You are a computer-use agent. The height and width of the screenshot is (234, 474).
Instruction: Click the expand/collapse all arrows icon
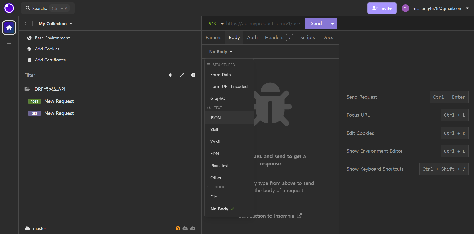[x=182, y=75]
